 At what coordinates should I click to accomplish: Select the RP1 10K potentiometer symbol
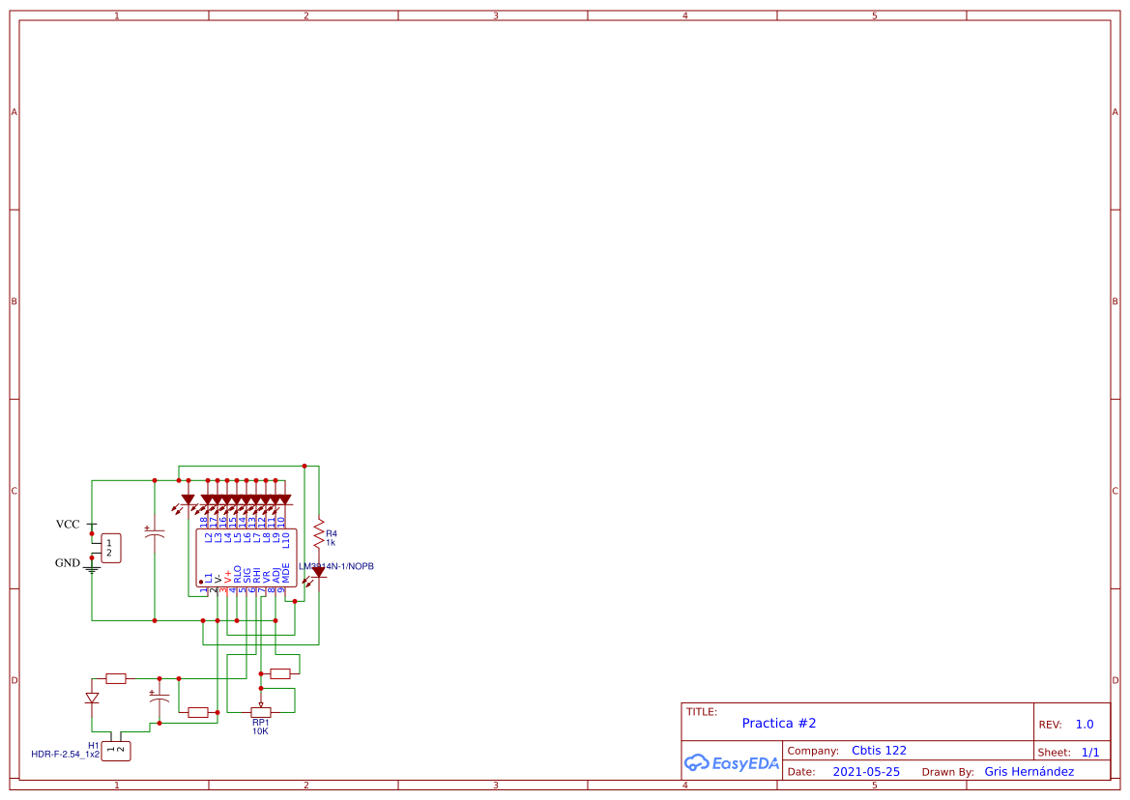pyautogui.click(x=262, y=710)
